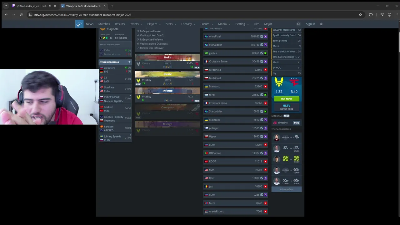The width and height of the screenshot is (400, 225).
Task: Click Sign in link
Action: pos(310,24)
